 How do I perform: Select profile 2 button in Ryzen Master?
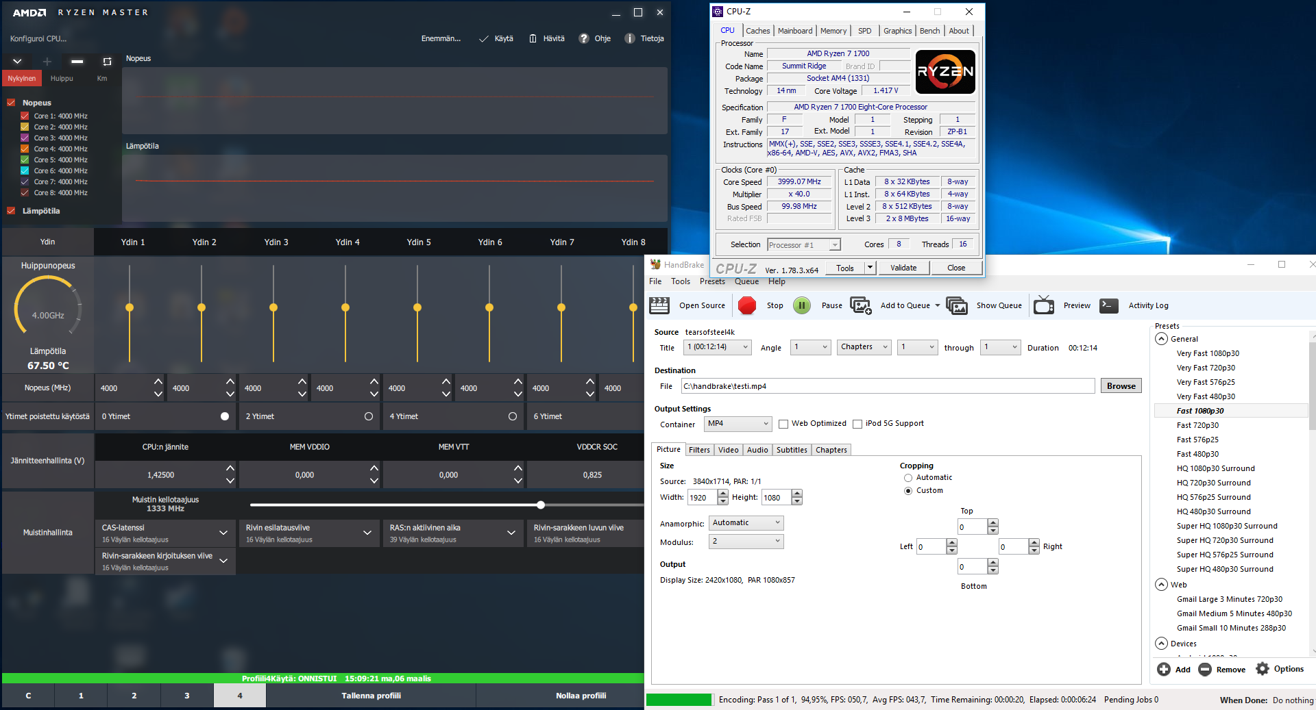134,696
